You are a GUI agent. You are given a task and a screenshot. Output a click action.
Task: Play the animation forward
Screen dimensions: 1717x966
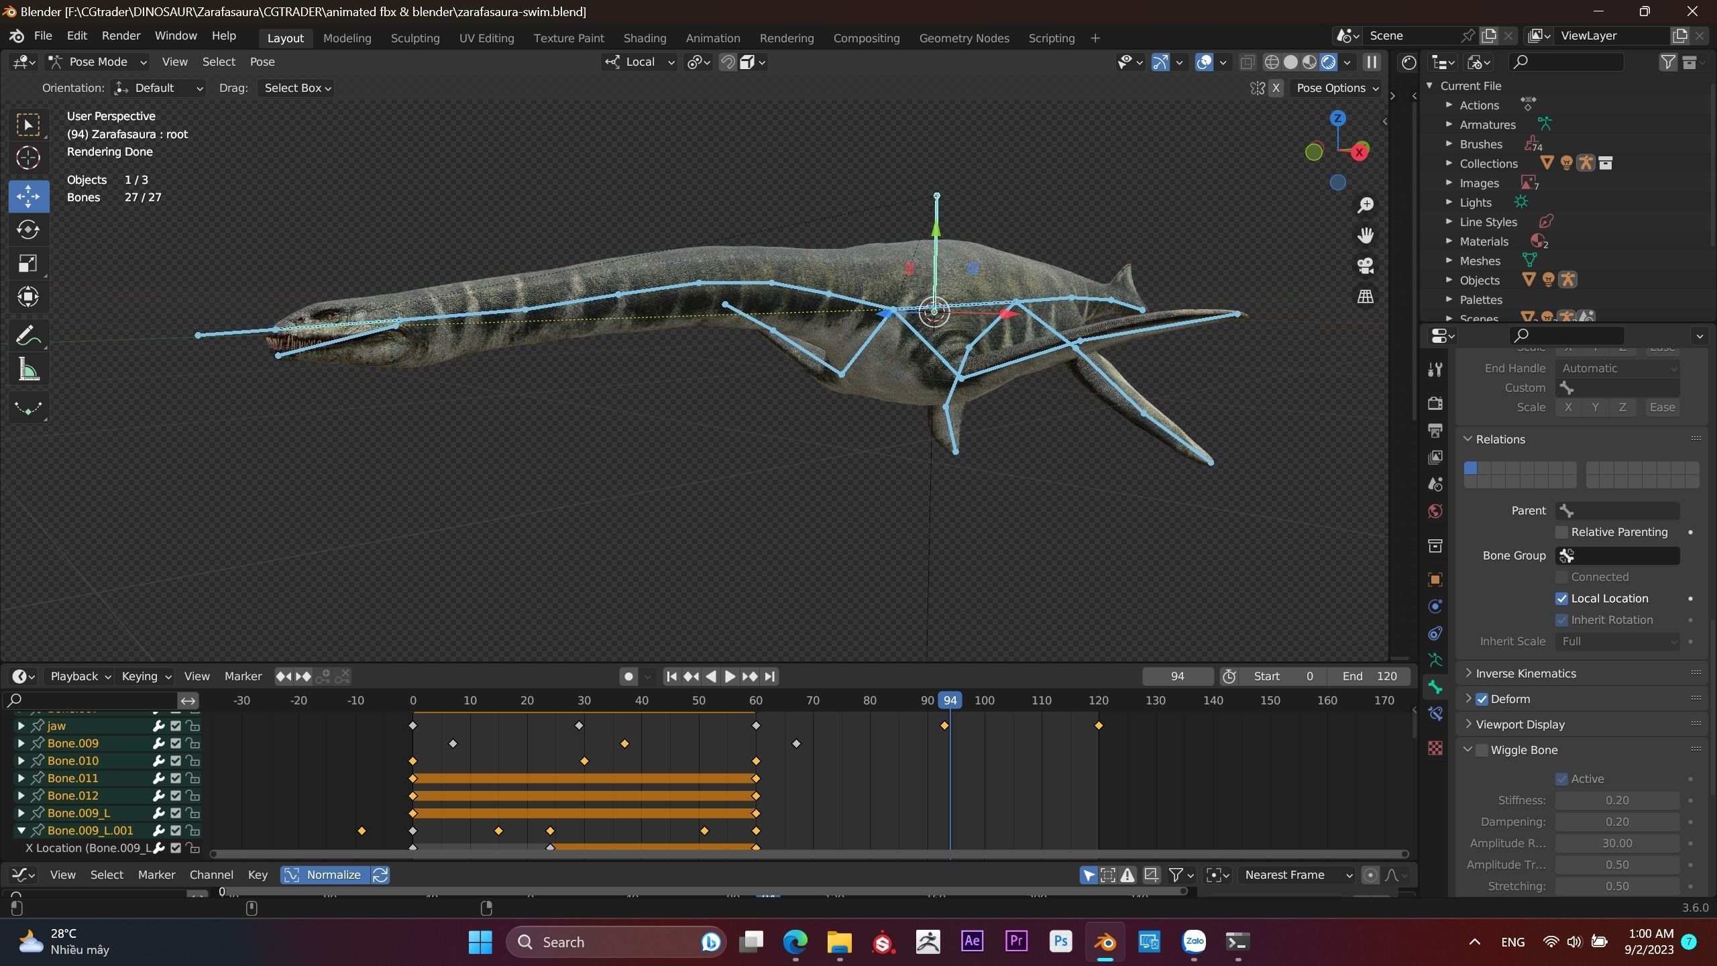(x=730, y=677)
